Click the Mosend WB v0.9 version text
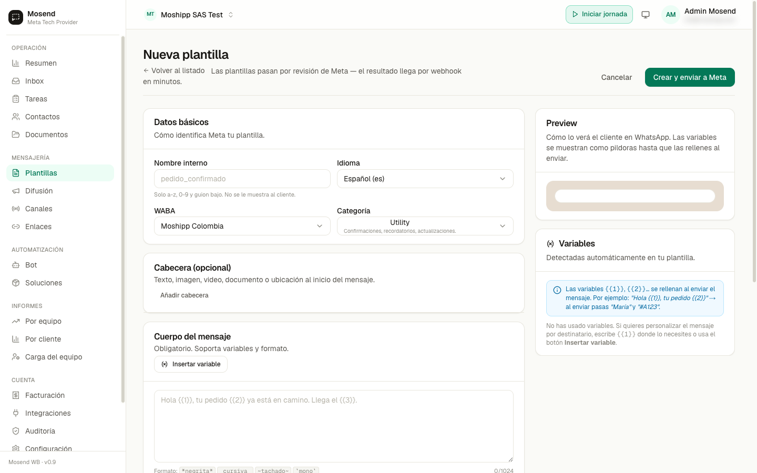This screenshot has height=473, width=757. (32, 462)
